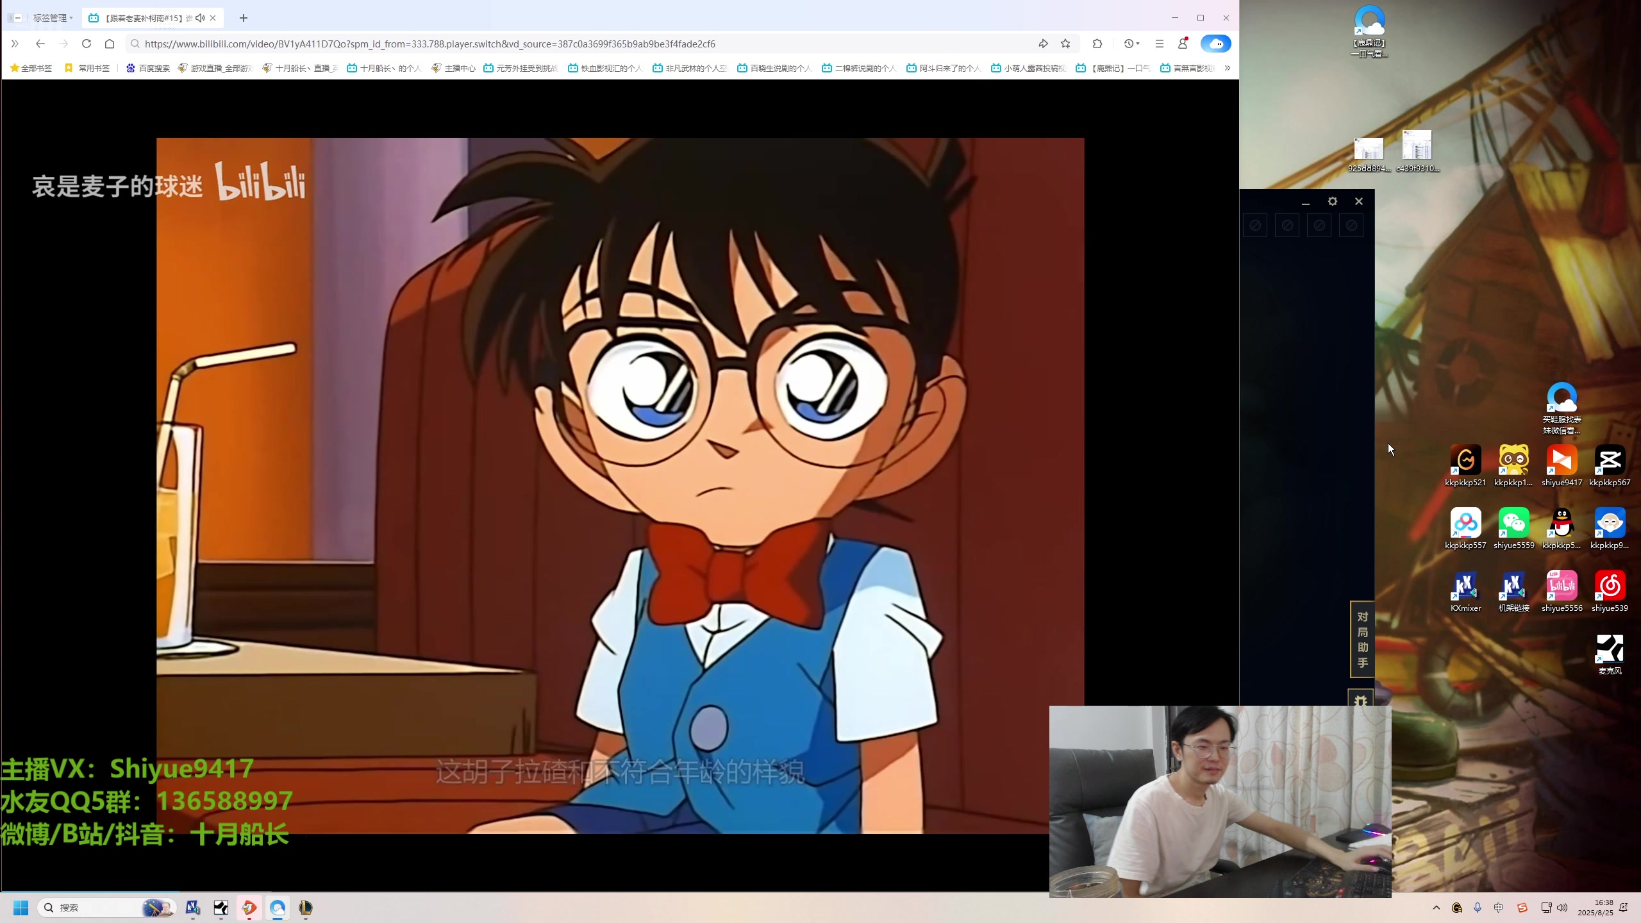Bookmark this page with the star icon
This screenshot has width=1641, height=923.
(1065, 44)
